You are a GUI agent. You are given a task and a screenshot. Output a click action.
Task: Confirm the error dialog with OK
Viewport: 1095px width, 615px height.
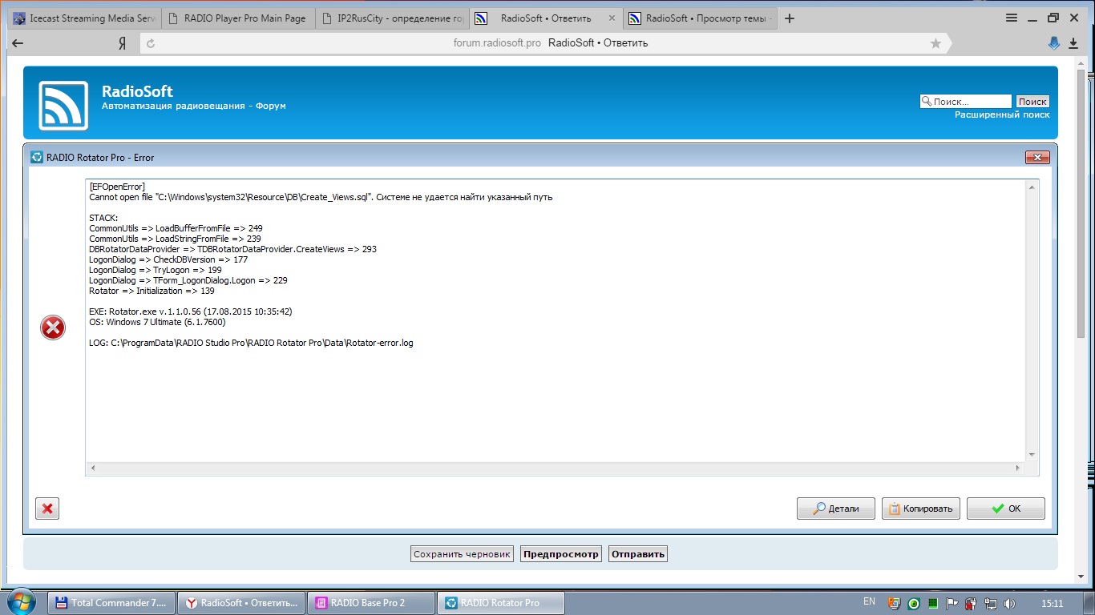[1006, 508]
